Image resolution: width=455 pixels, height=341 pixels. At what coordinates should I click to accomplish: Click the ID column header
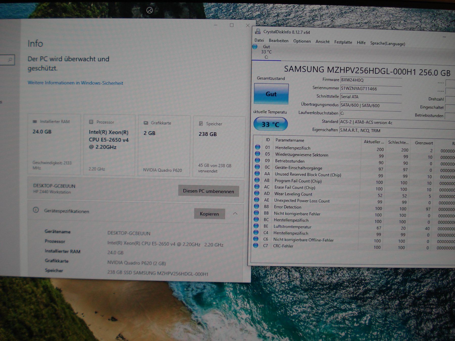coord(268,140)
